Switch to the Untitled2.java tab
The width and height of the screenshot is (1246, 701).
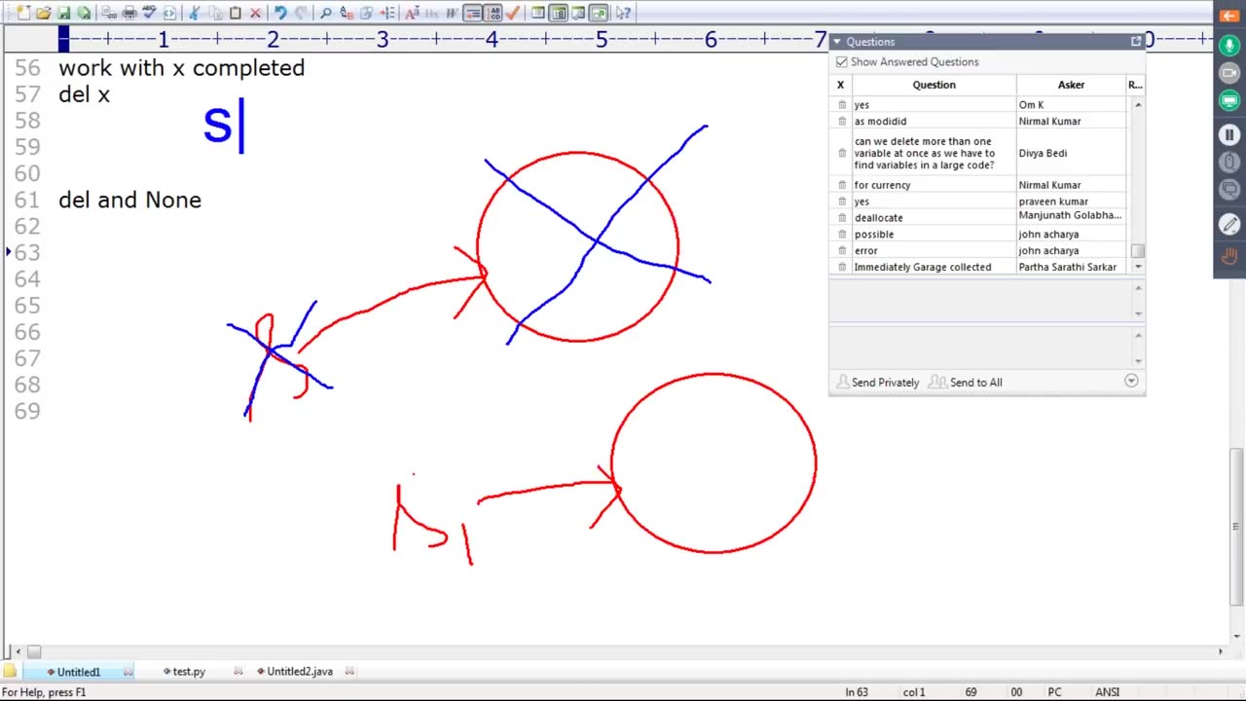299,672
